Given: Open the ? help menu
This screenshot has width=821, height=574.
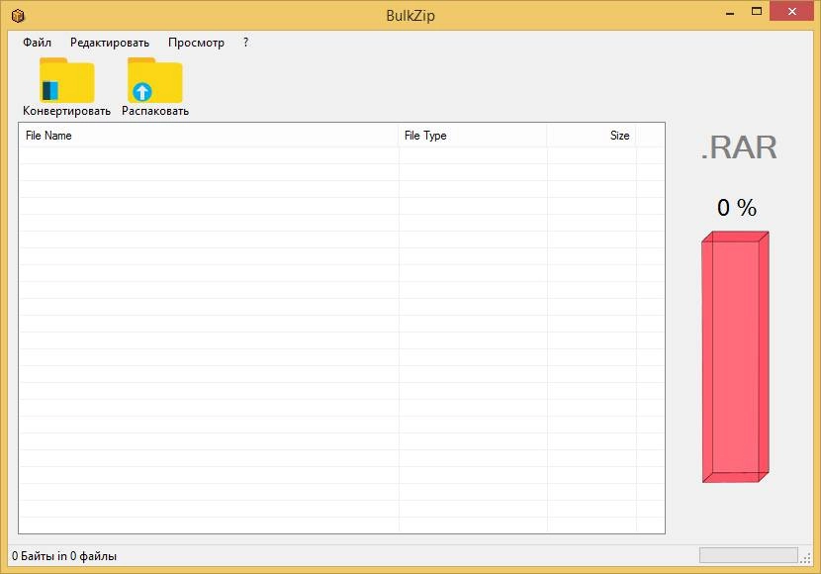Looking at the screenshot, I should 245,43.
